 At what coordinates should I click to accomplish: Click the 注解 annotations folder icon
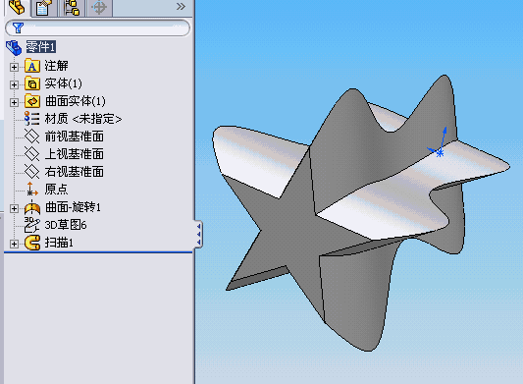point(32,66)
